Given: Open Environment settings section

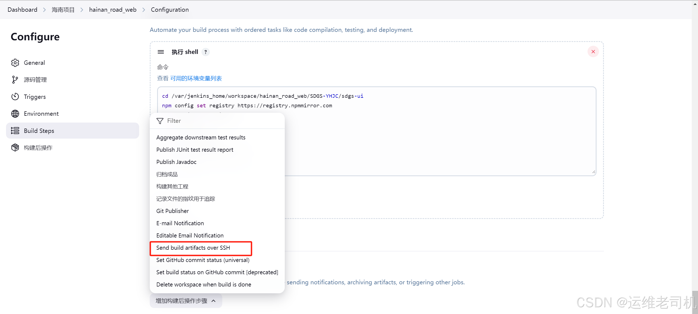Looking at the screenshot, I should coord(72,114).
